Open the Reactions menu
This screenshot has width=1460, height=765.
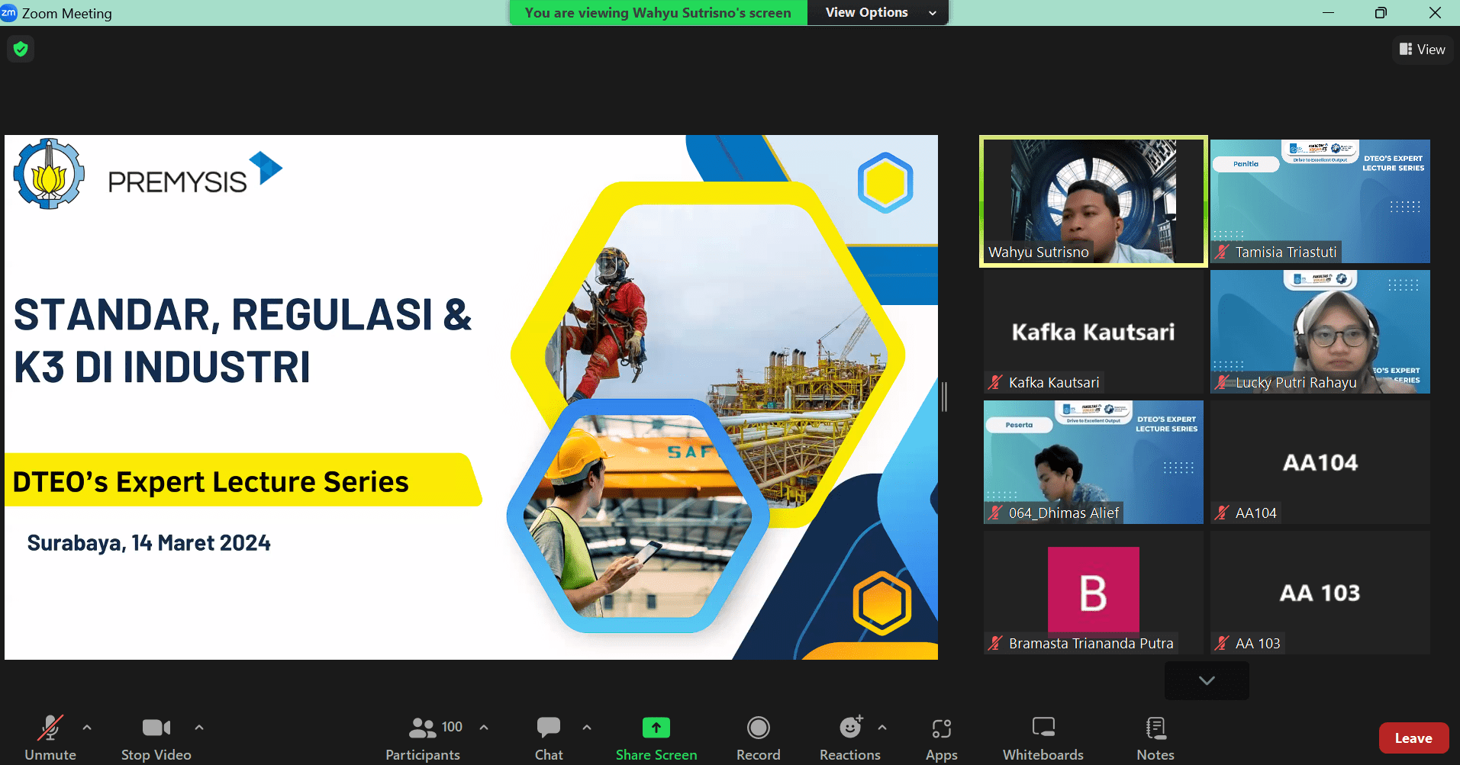click(x=849, y=738)
